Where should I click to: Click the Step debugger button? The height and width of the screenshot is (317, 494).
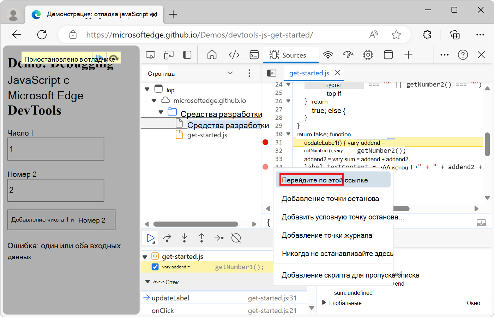pos(219,238)
